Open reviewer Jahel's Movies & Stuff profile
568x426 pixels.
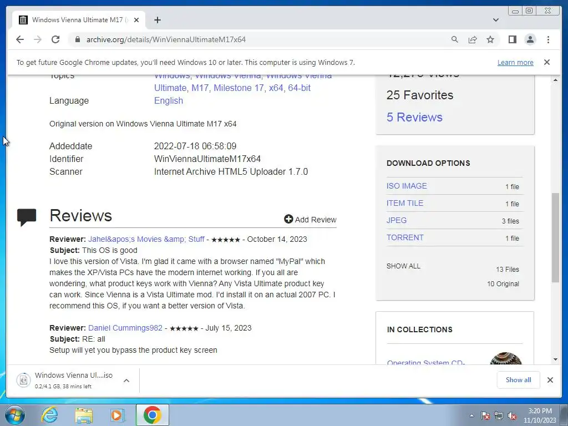click(x=146, y=239)
